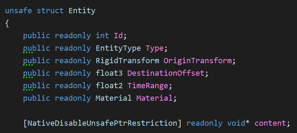Image resolution: width=297 pixels, height=133 pixels.
Task: Click the OriginTransform field name
Action: click(198, 61)
